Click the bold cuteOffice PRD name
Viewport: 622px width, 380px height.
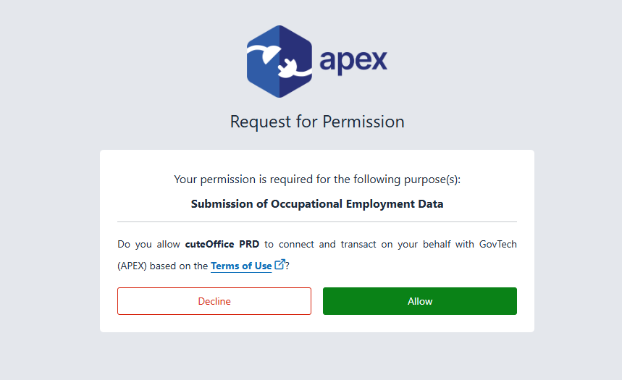coord(216,244)
